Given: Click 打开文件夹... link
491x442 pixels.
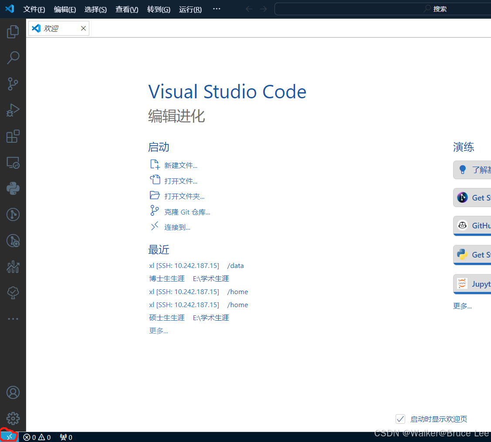Looking at the screenshot, I should click(177, 196).
